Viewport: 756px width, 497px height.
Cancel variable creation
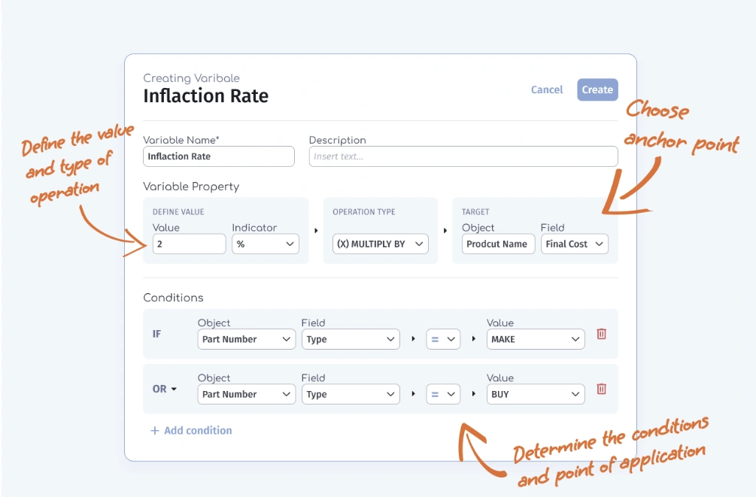tap(547, 89)
